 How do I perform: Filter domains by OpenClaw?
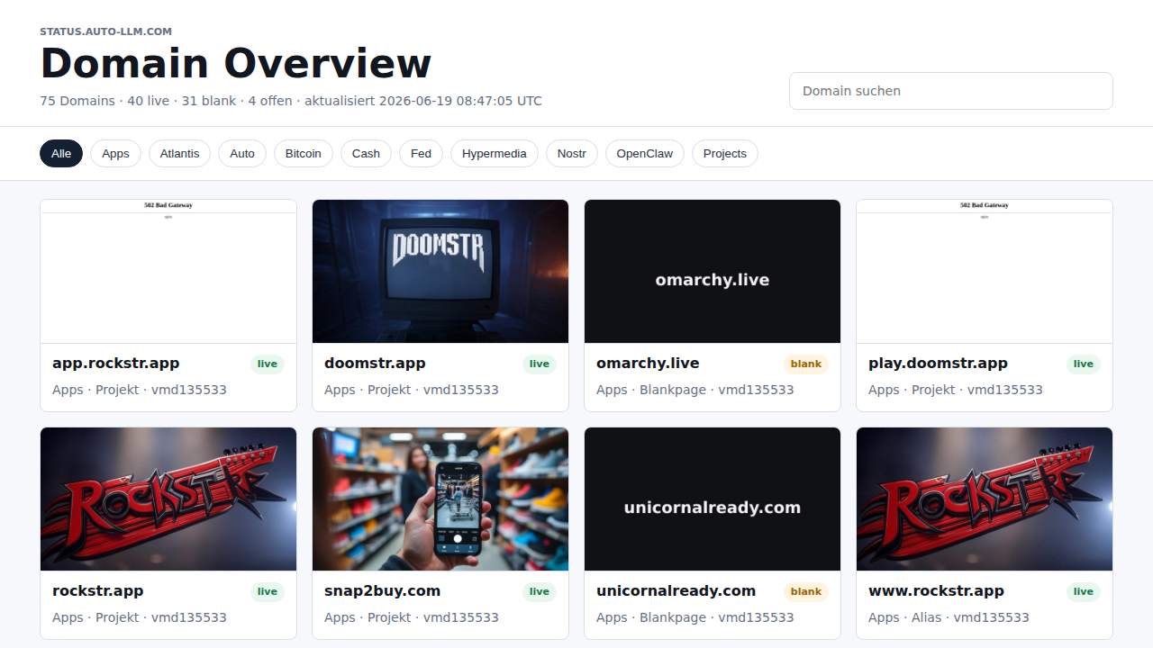tap(645, 153)
